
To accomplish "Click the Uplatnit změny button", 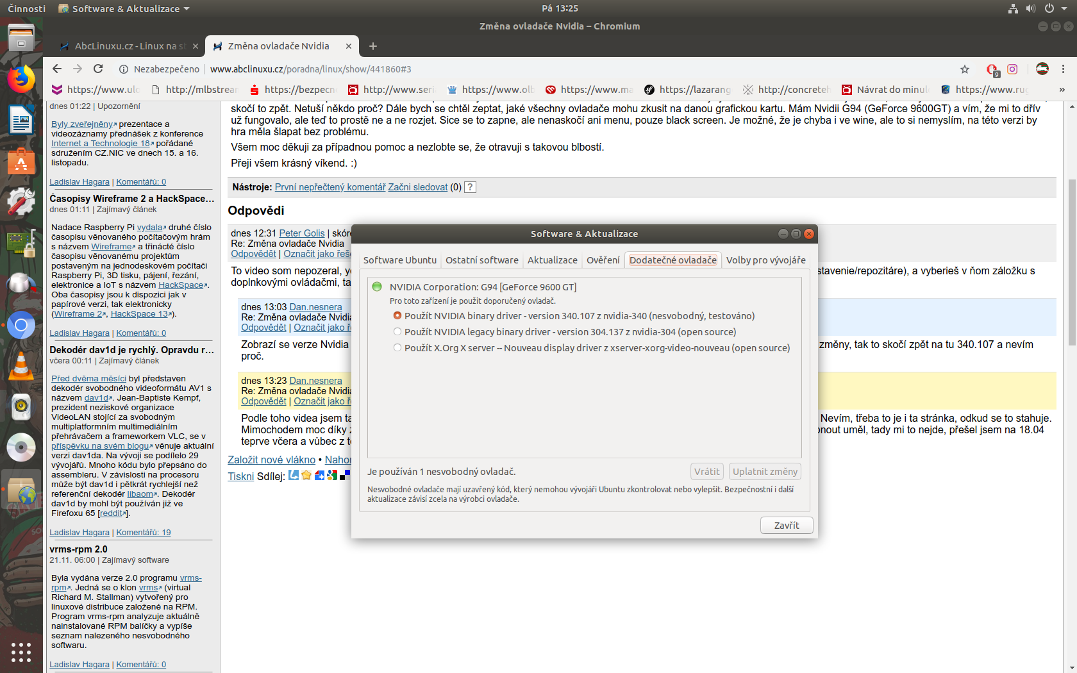I will (765, 472).
